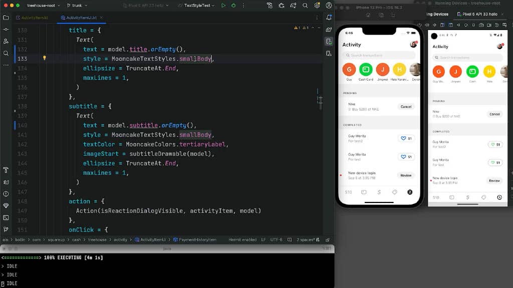Open trunk branch dropdown
The height and width of the screenshot is (288, 513).
[x=77, y=5]
